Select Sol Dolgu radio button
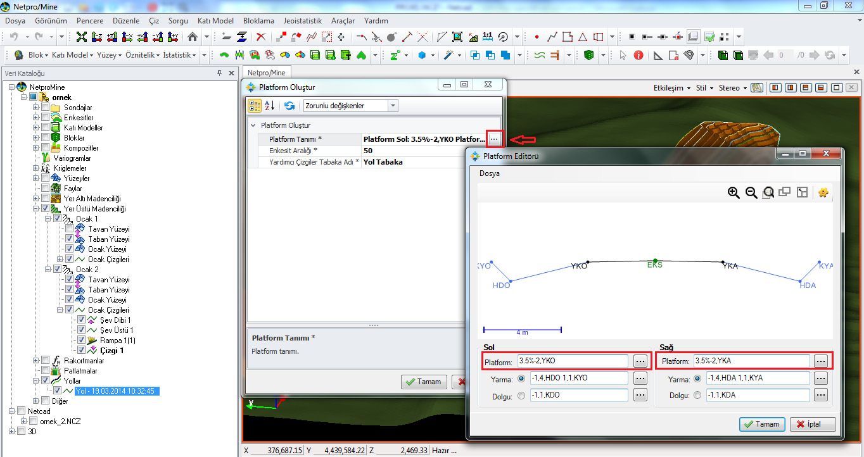This screenshot has height=457, width=864. (x=522, y=396)
